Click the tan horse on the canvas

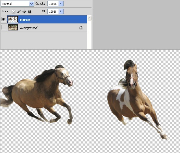pyautogui.click(x=38, y=95)
